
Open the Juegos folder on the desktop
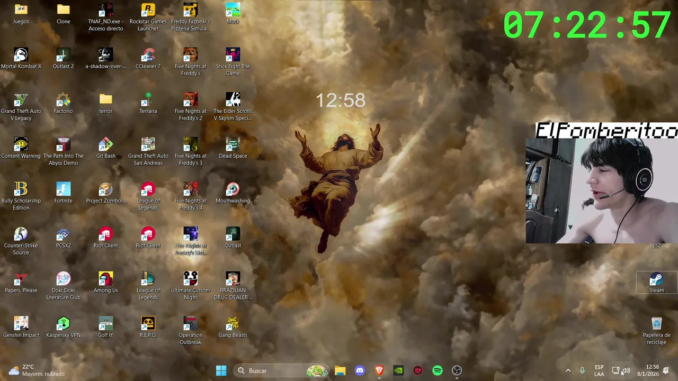(x=21, y=14)
